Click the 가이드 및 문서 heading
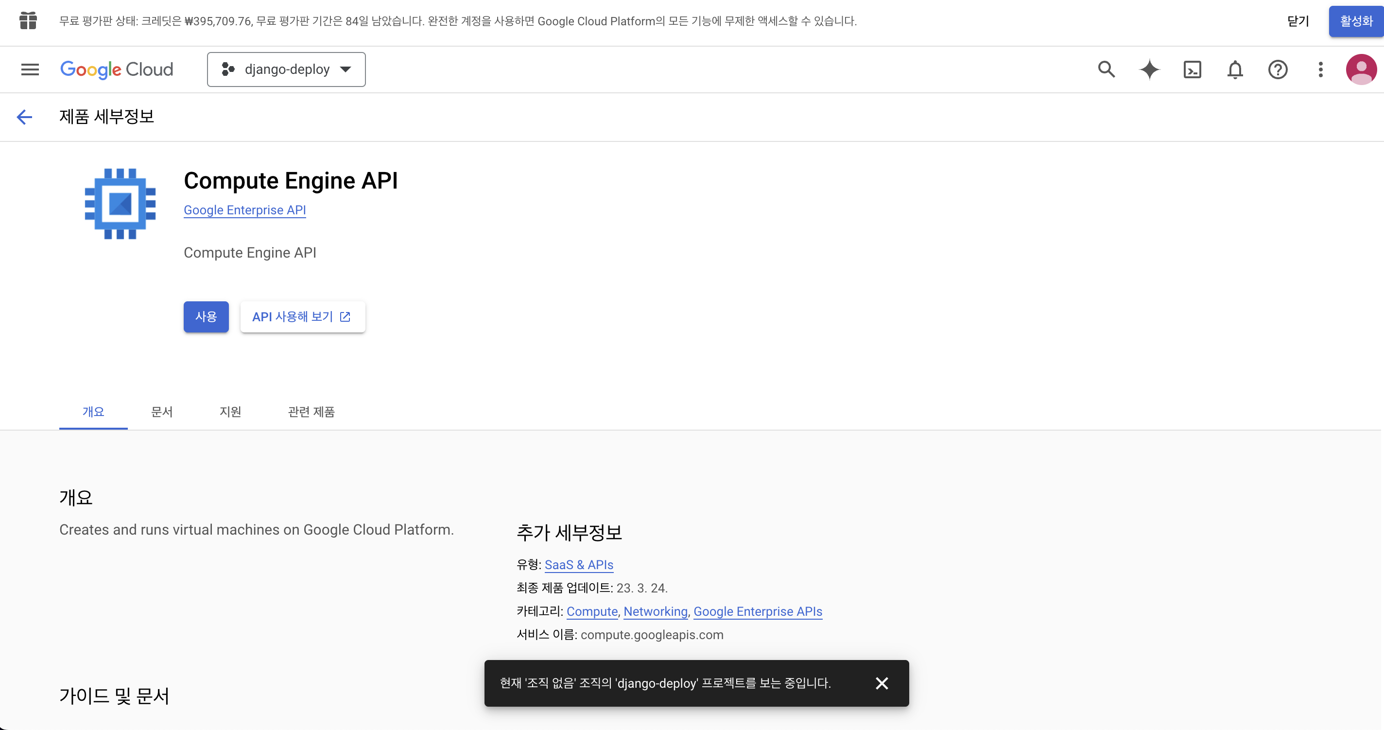 [x=114, y=695]
